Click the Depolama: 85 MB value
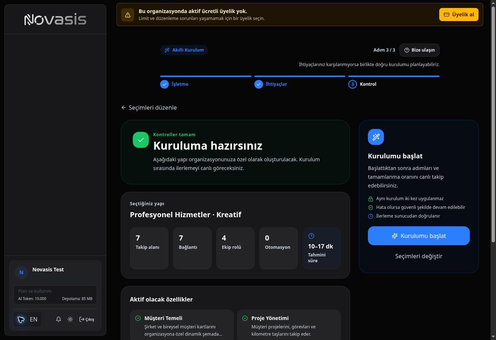The height and width of the screenshot is (340, 496). [x=77, y=299]
